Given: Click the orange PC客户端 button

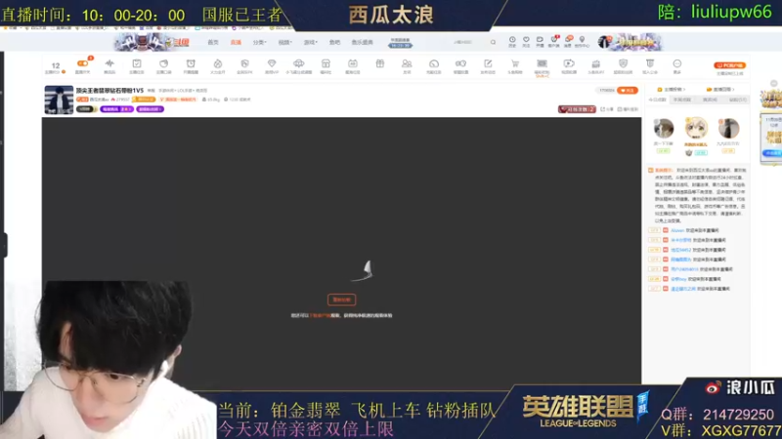Looking at the screenshot, I should (x=729, y=65).
